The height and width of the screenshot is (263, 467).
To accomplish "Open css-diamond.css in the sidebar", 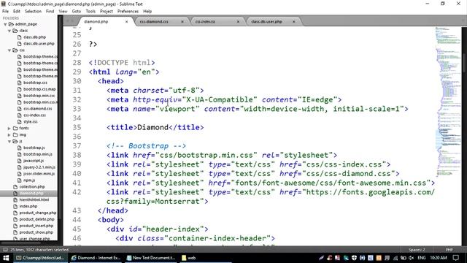I will pos(37,109).
